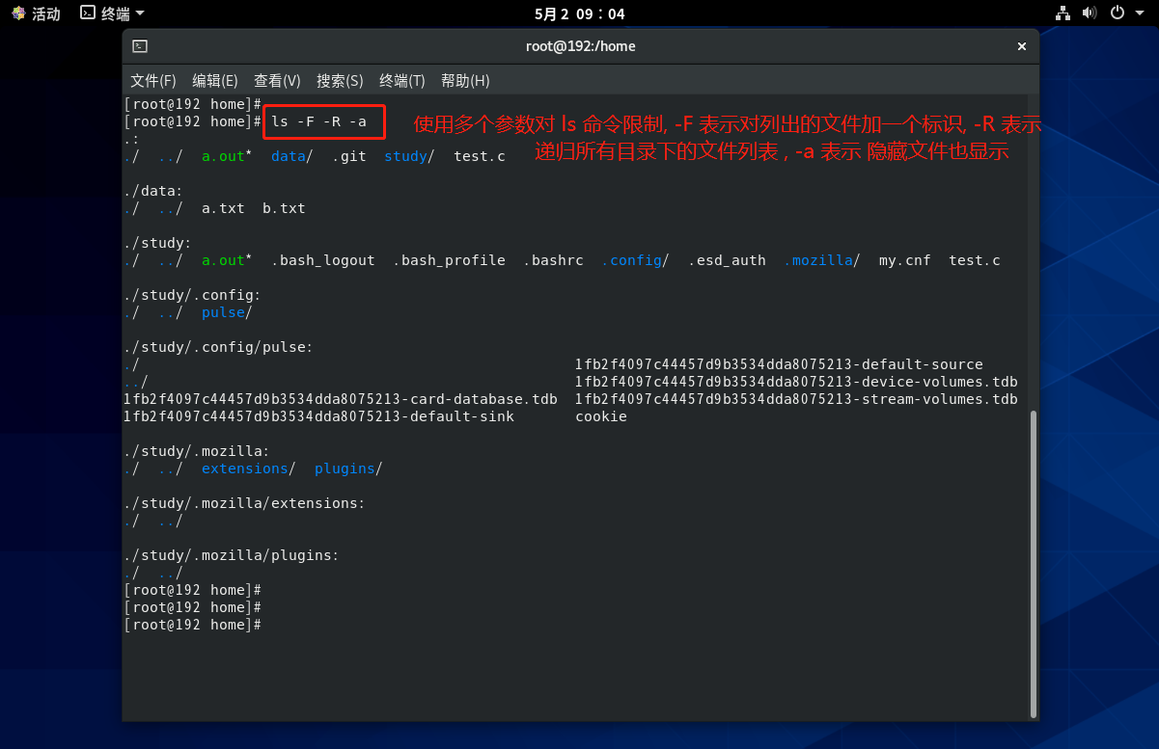The height and width of the screenshot is (749, 1159).
Task: Open the 帮助(H) menu
Action: point(465,81)
